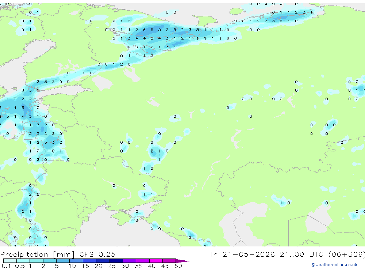Screen dimensions: 365x268
Task: Choose the 20–25 mm dark blue swatch
Action: point(103,261)
